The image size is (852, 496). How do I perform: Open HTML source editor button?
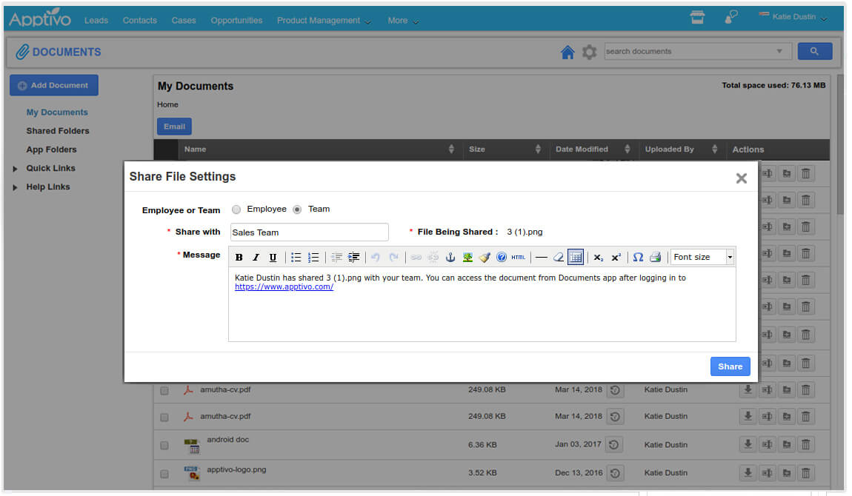coord(518,258)
